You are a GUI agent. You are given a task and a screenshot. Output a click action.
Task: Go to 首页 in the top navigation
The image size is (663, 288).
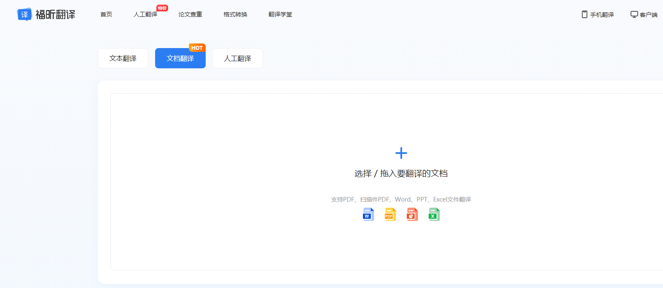106,14
